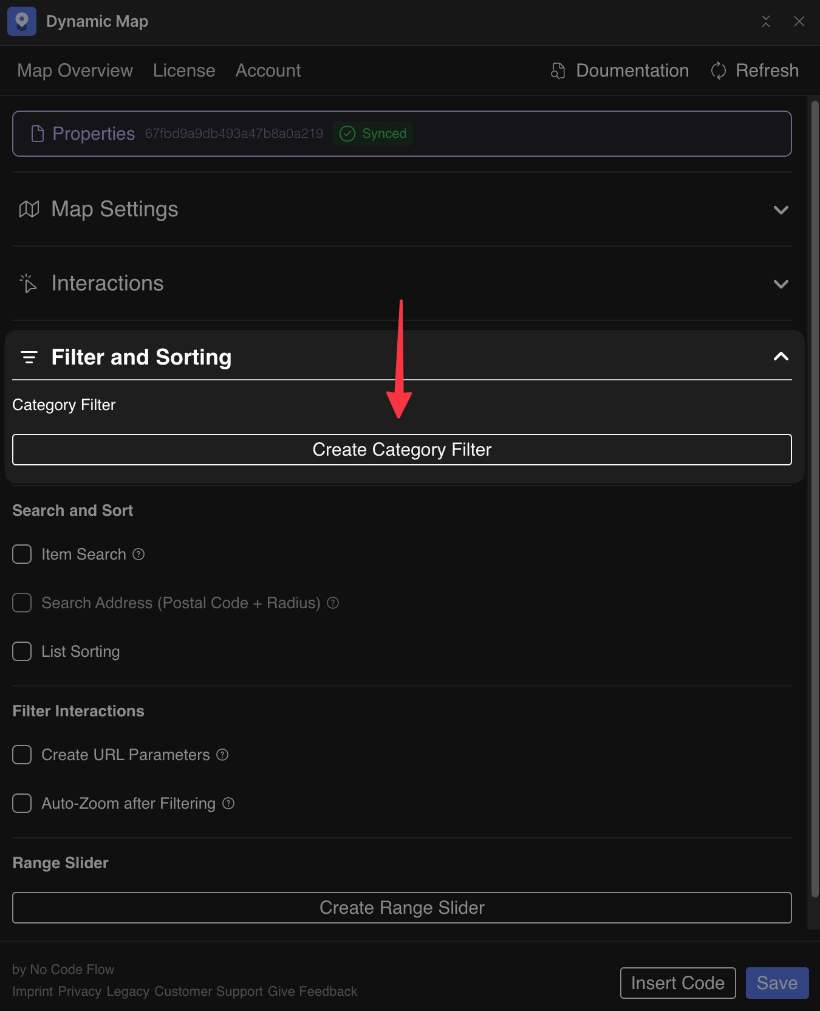
Task: Open help icon next to Item Search
Action: [138, 554]
